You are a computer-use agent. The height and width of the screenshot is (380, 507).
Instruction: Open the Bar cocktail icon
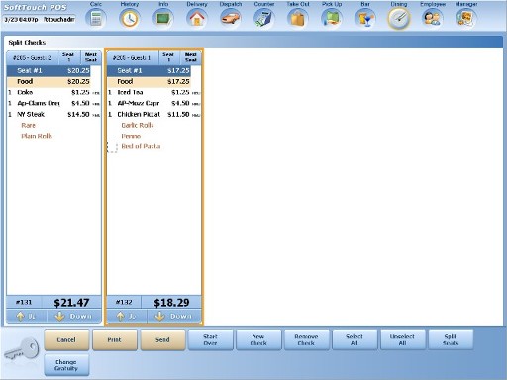pos(365,18)
